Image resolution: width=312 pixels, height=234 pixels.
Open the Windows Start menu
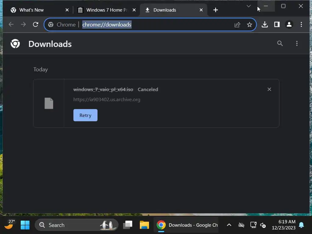25,225
